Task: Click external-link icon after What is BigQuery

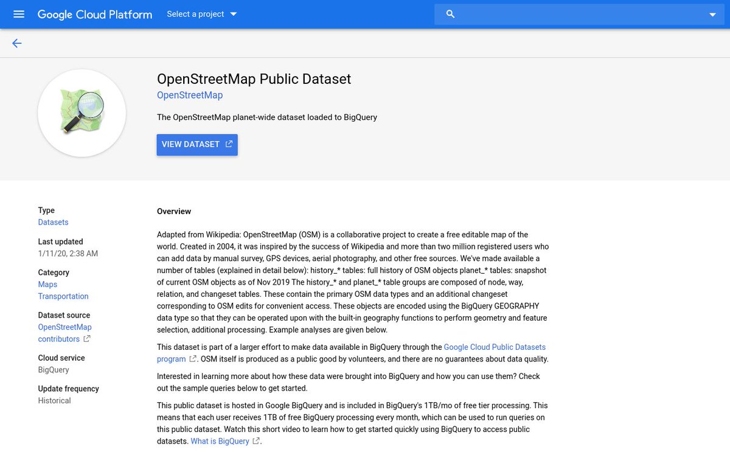Action: [256, 441]
